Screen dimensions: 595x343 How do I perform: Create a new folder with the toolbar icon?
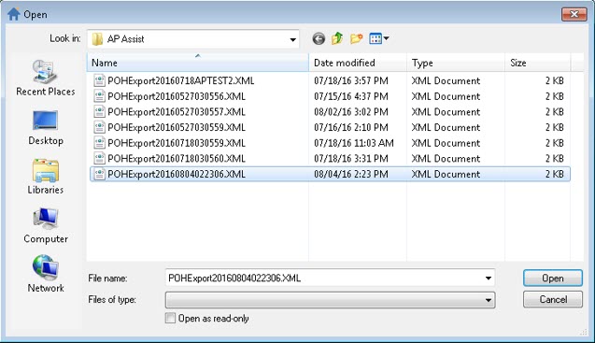click(356, 38)
